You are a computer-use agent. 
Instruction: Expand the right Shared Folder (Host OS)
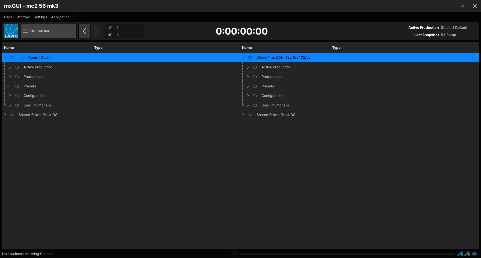click(243, 115)
